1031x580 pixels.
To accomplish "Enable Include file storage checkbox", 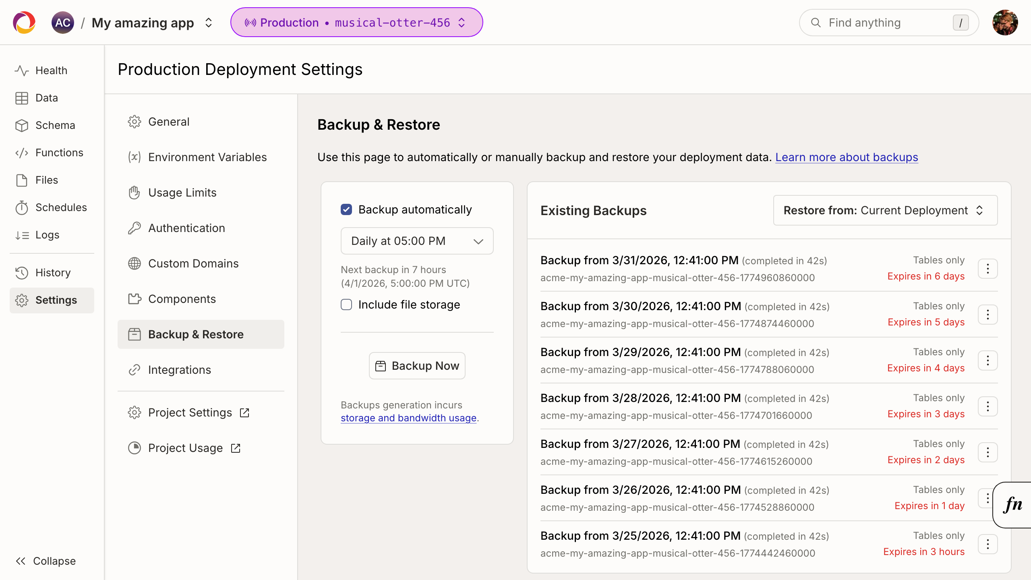I will pos(346,304).
